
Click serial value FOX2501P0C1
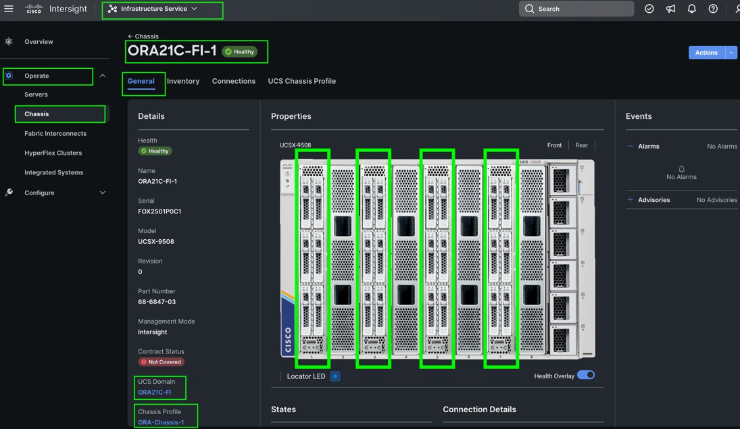tap(159, 211)
